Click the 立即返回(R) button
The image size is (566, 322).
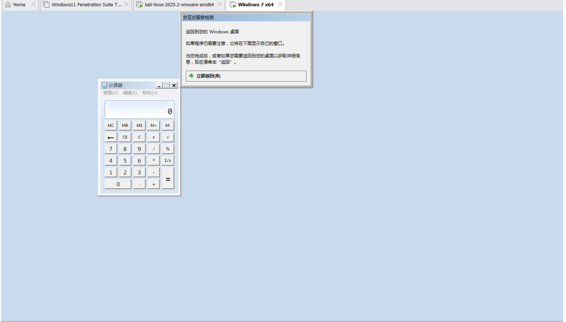(x=246, y=76)
